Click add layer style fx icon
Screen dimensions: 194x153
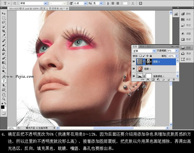148,80
